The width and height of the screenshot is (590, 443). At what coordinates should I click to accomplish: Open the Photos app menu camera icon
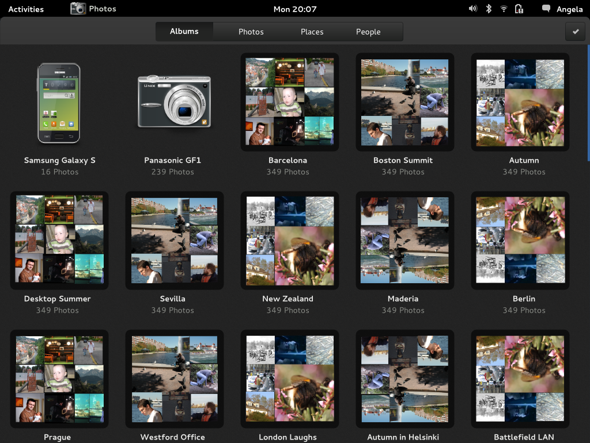click(78, 9)
